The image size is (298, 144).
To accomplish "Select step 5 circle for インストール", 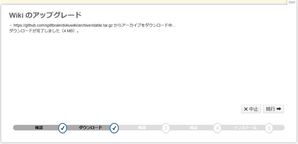I will (269, 128).
